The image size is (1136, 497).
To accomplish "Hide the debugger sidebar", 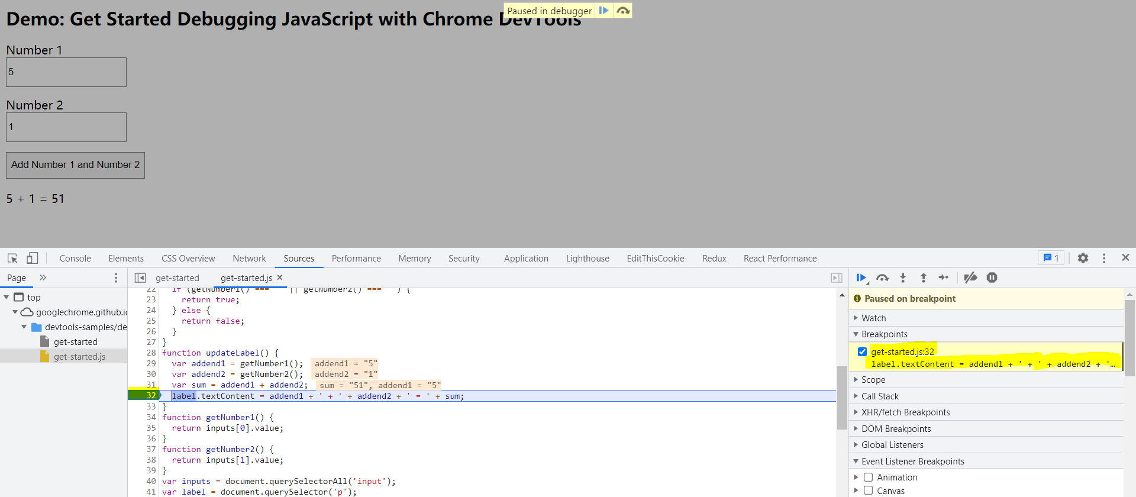I will [837, 278].
